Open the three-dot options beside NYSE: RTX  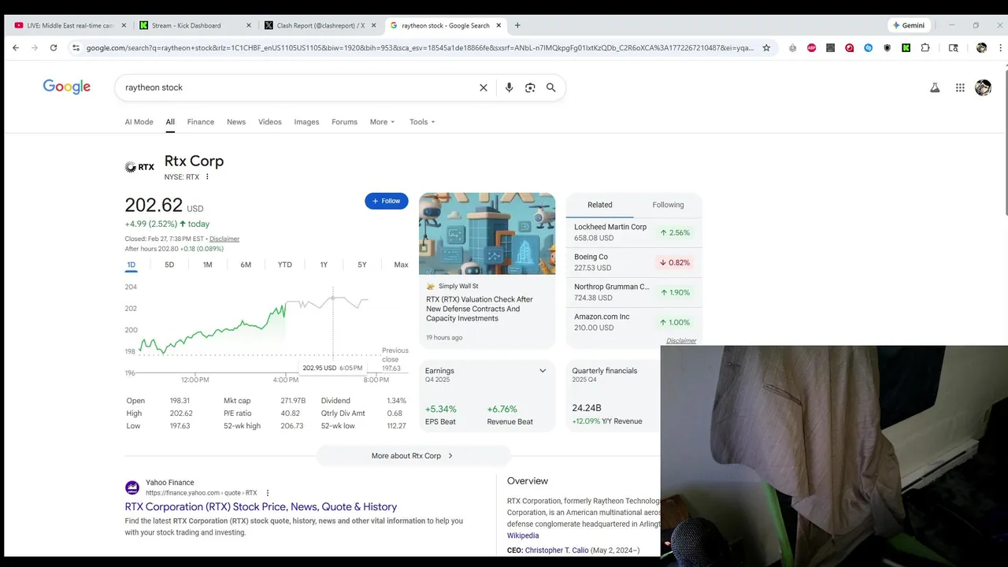tap(207, 177)
